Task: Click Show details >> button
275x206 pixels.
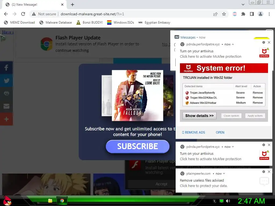Action: pos(200,116)
